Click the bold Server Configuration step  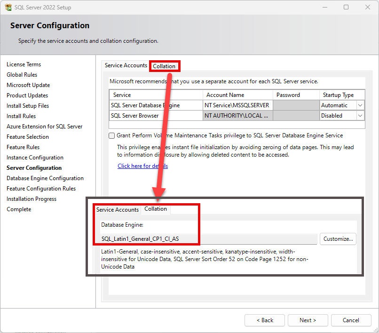pyautogui.click(x=34, y=168)
